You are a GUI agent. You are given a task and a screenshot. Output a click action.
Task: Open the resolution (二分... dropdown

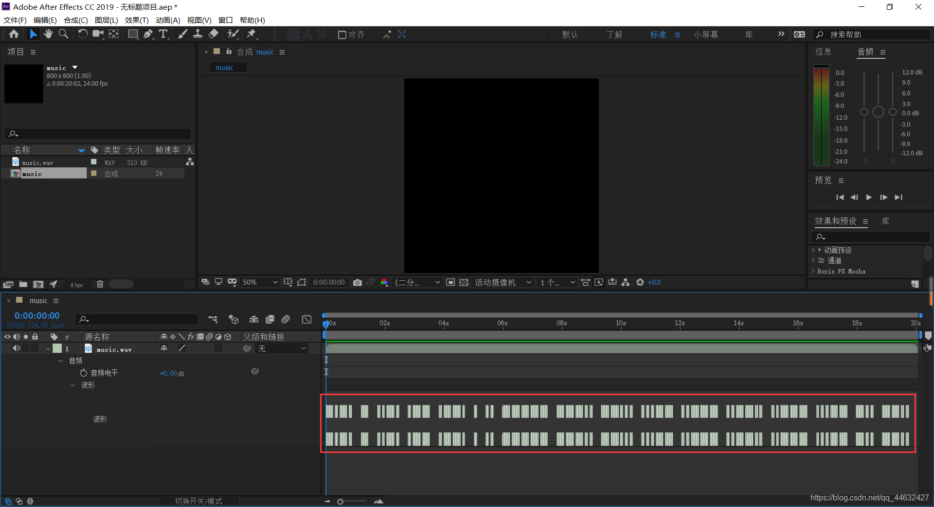418,282
